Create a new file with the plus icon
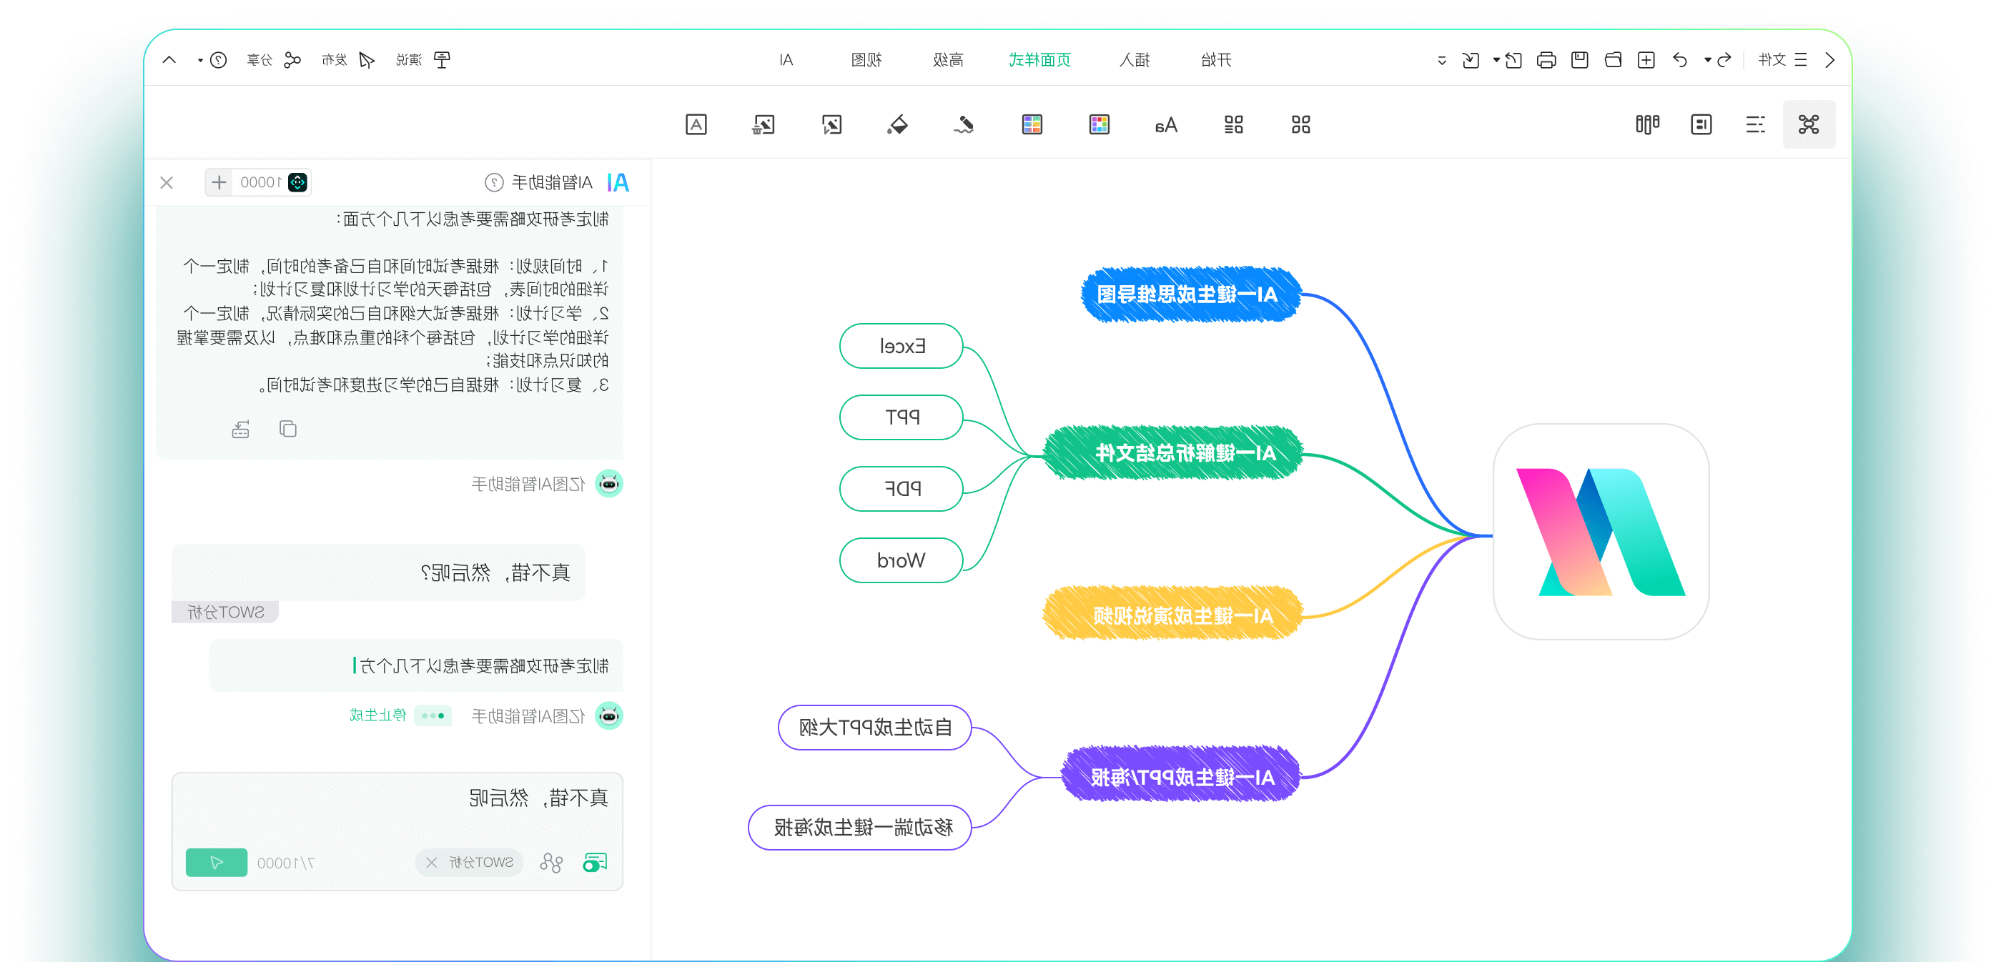This screenshot has width=1996, height=962. (1646, 59)
